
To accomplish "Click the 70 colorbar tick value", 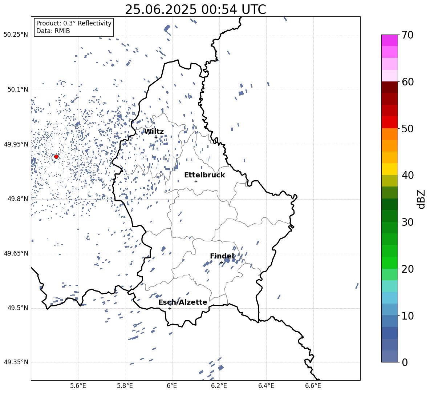I will 407,35.
